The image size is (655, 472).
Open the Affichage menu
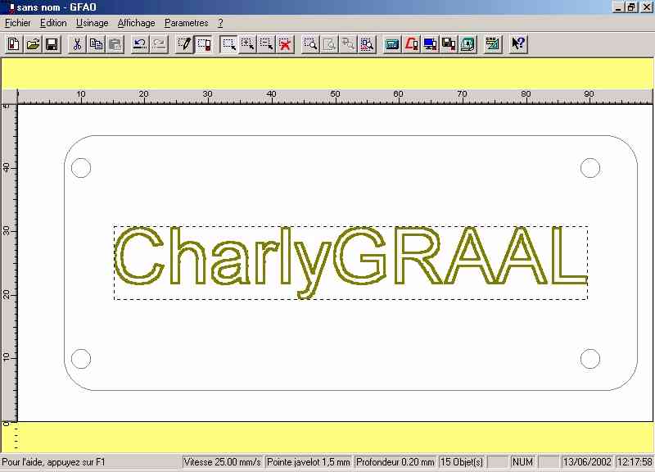(x=136, y=23)
